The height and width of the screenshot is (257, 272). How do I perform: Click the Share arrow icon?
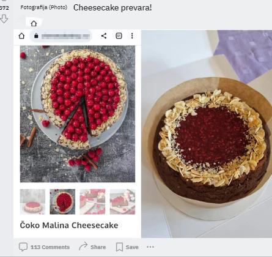[x=83, y=247]
